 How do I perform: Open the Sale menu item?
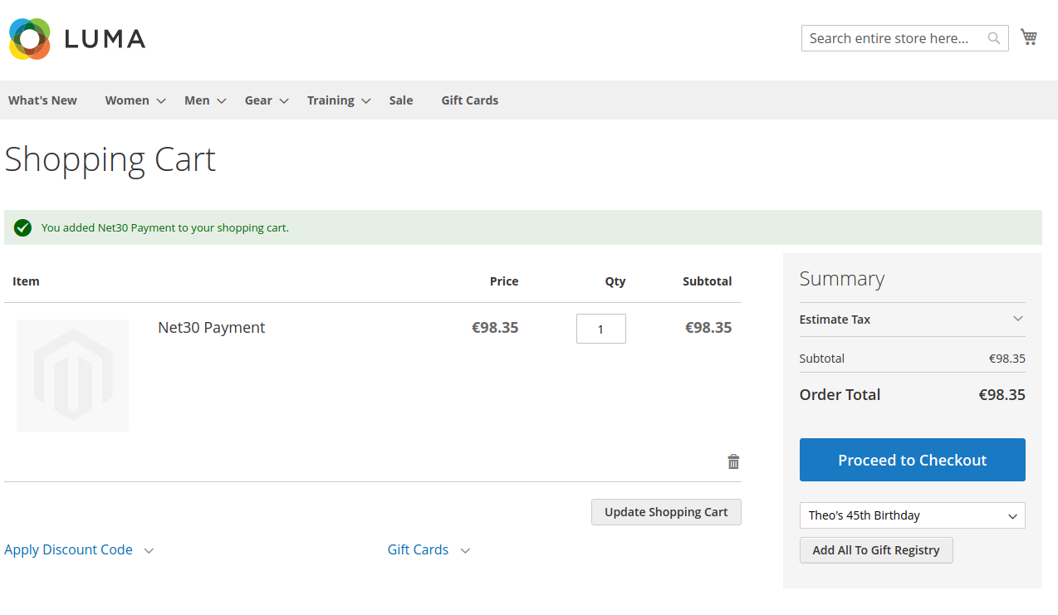[401, 100]
